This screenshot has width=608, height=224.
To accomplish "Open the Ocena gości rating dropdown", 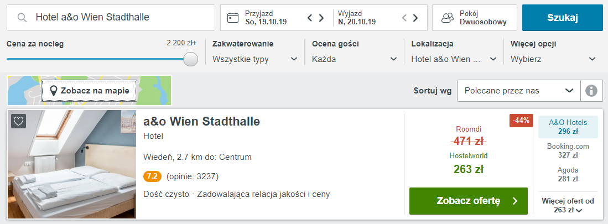I will point(354,59).
